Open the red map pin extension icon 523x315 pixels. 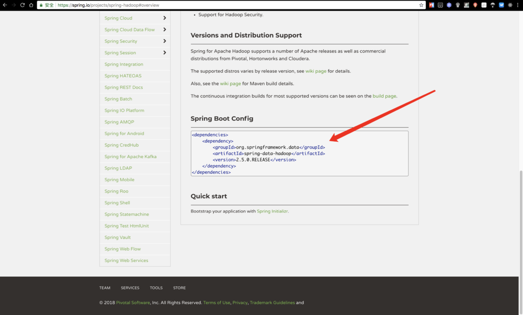click(x=475, y=5)
